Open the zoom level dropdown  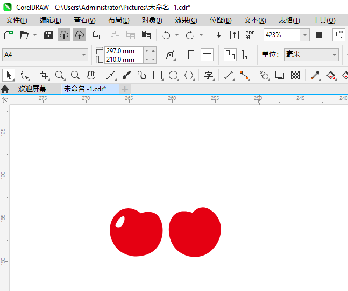click(x=305, y=35)
